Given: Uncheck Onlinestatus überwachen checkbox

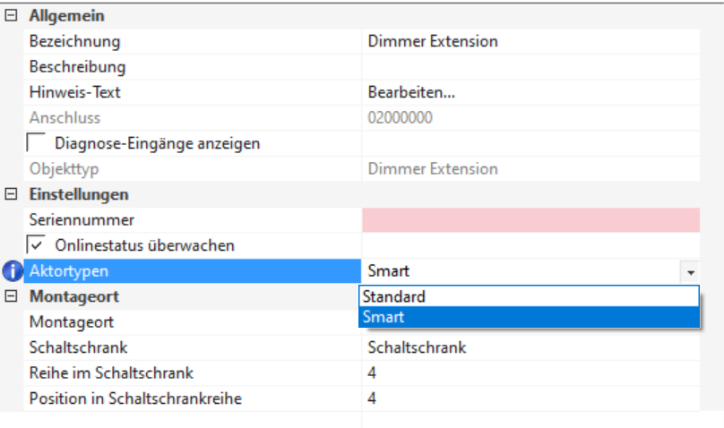Looking at the screenshot, I should [38, 245].
